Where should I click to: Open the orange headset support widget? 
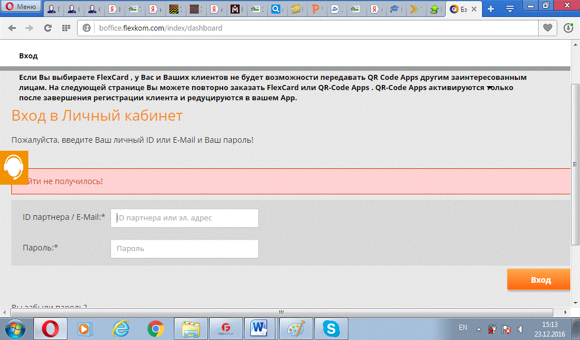pyautogui.click(x=14, y=167)
